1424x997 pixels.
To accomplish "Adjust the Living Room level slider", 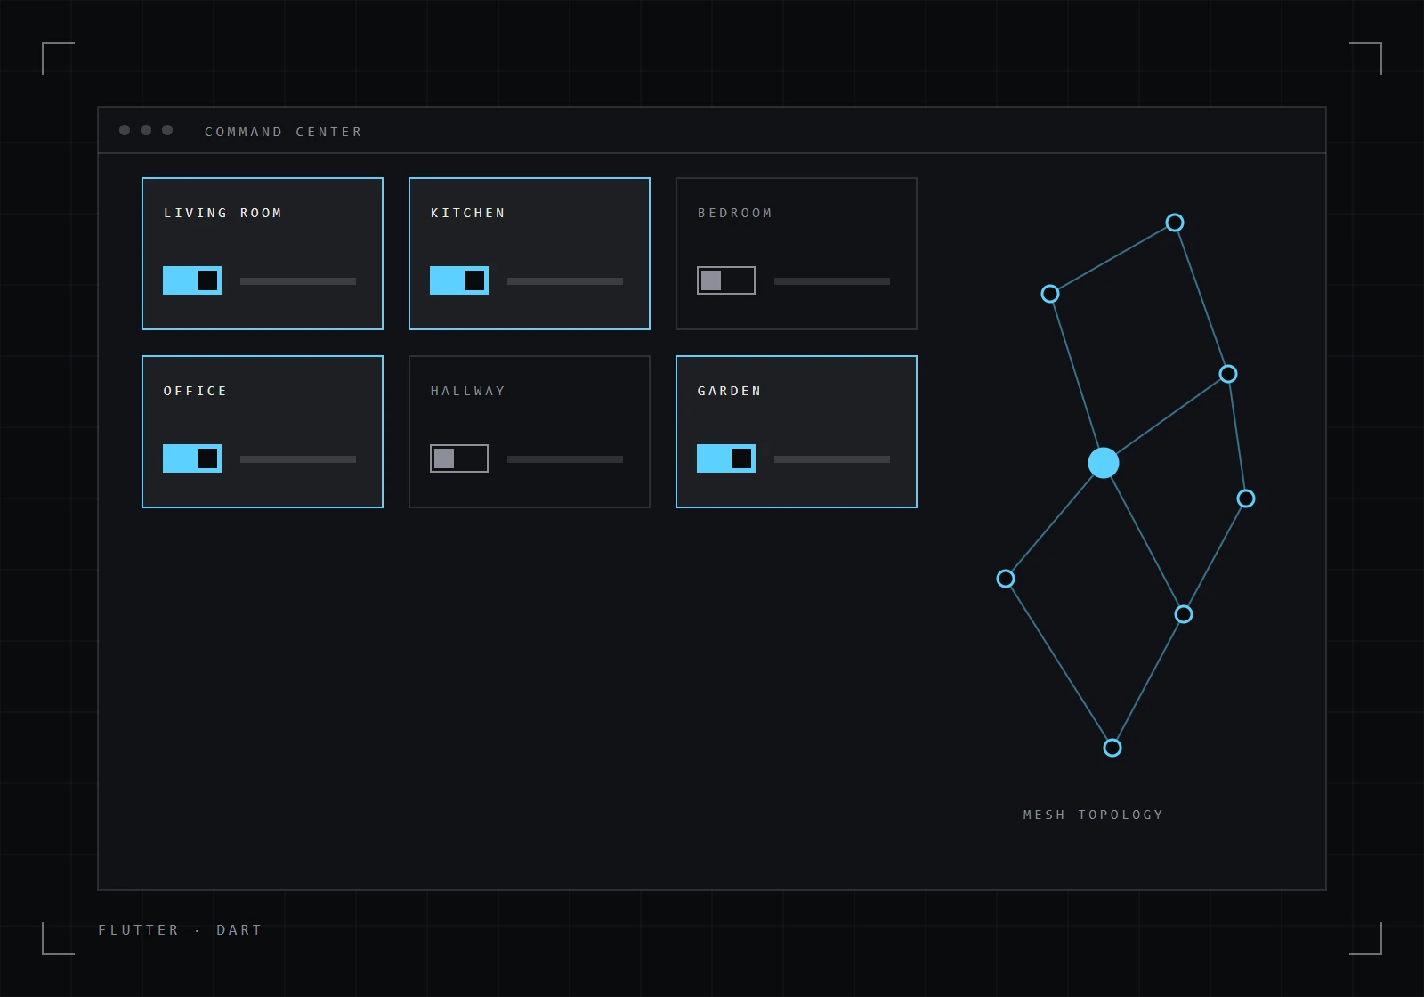I will pyautogui.click(x=298, y=281).
